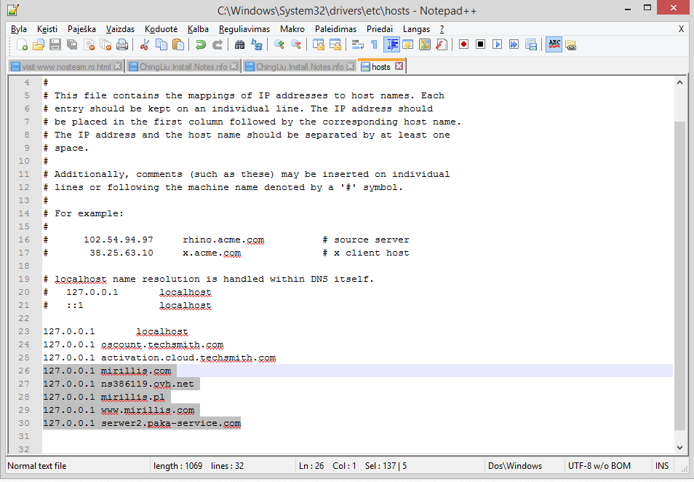
Task: Click activation.cloud.techsmith.com on line 25
Action: click(188, 357)
